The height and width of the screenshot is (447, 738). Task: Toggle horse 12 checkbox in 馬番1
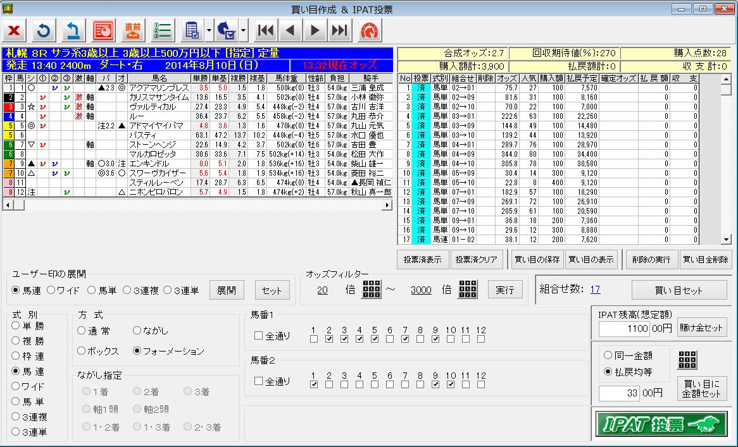click(480, 339)
